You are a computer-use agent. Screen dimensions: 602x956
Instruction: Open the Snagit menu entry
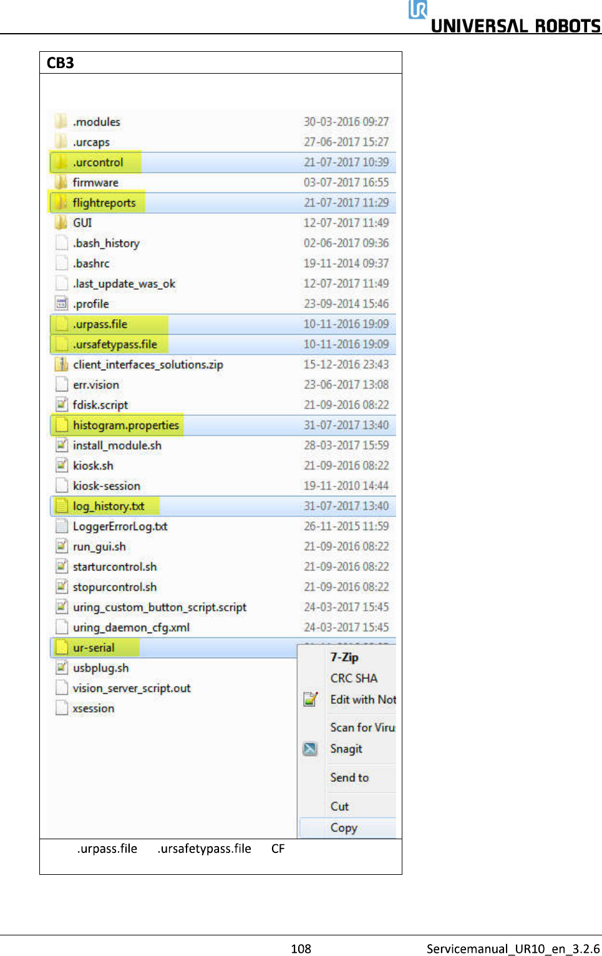point(346,749)
